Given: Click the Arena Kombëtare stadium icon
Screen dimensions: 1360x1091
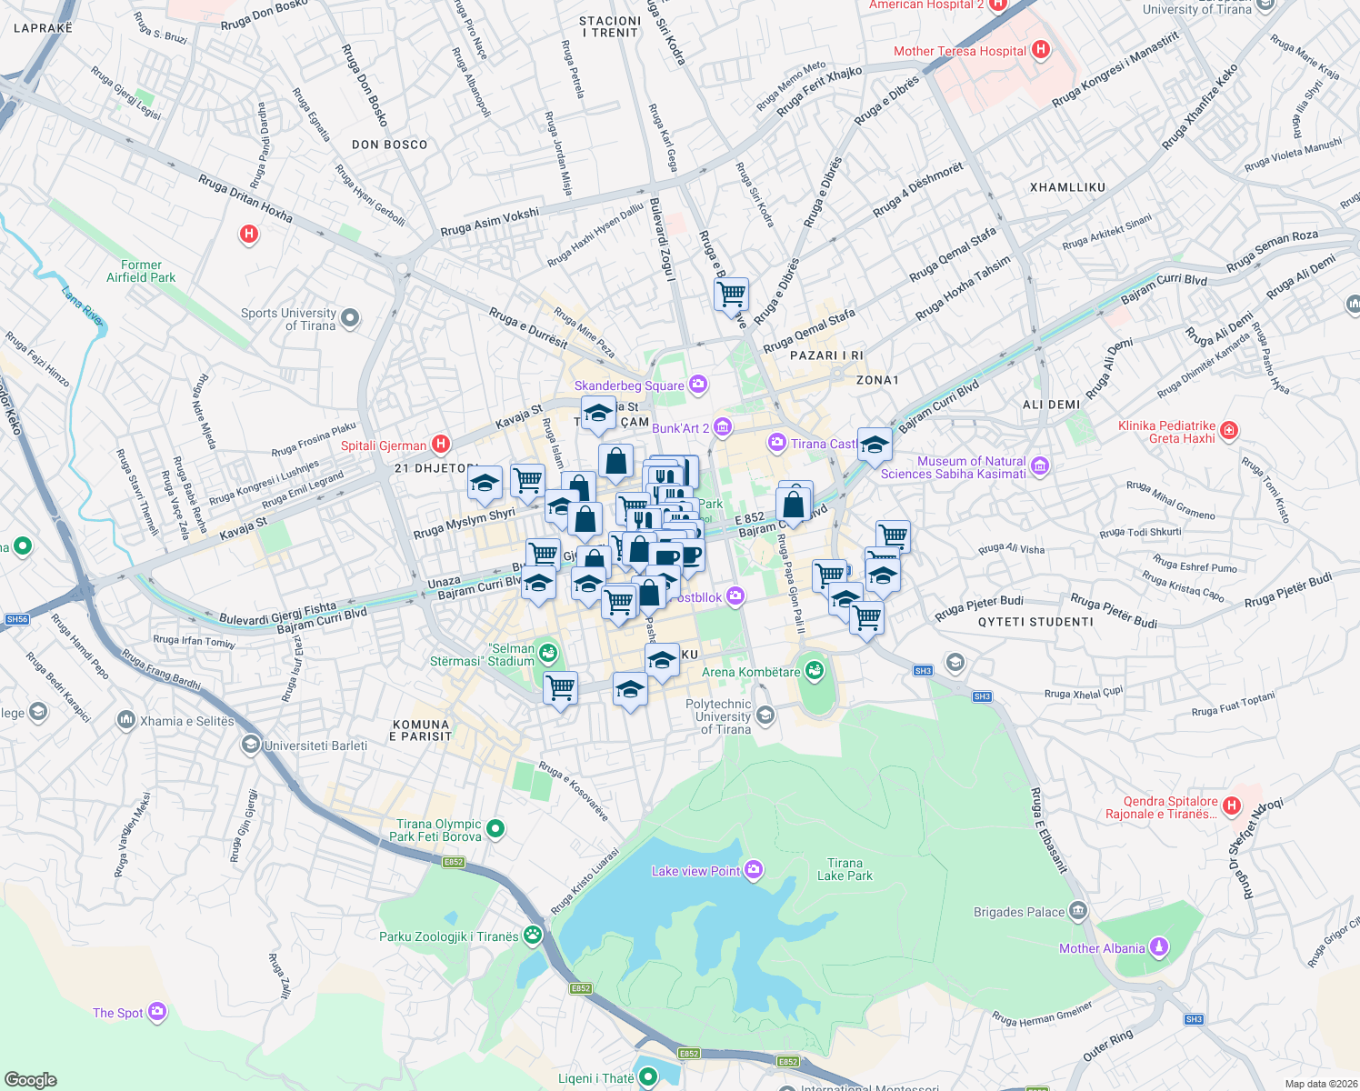Looking at the screenshot, I should pyautogui.click(x=815, y=671).
